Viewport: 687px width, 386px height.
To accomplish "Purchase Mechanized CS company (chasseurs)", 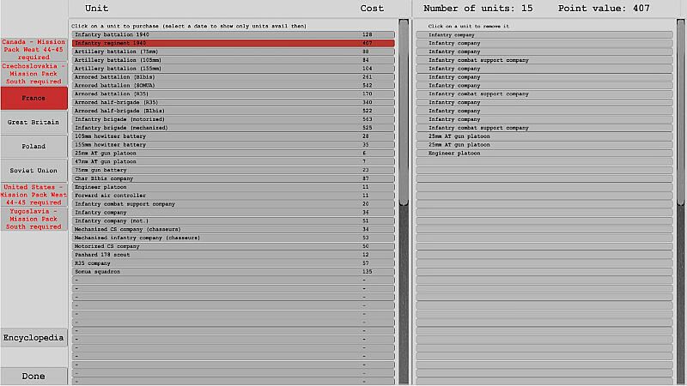I will (233, 229).
